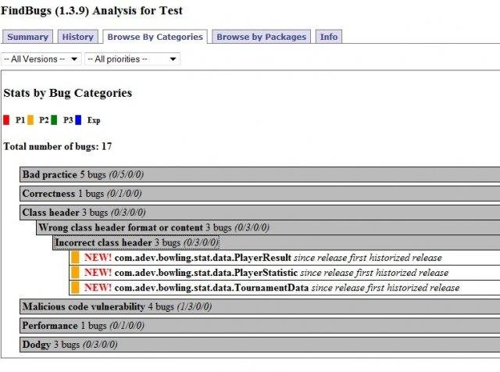Viewport: 500px width, 372px height.
Task: Click the orange P2 legend swatch
Action: [30, 120]
